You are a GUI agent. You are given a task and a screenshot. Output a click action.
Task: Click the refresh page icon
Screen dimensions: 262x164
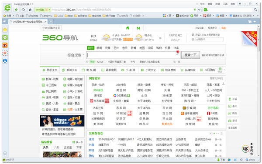point(23,10)
